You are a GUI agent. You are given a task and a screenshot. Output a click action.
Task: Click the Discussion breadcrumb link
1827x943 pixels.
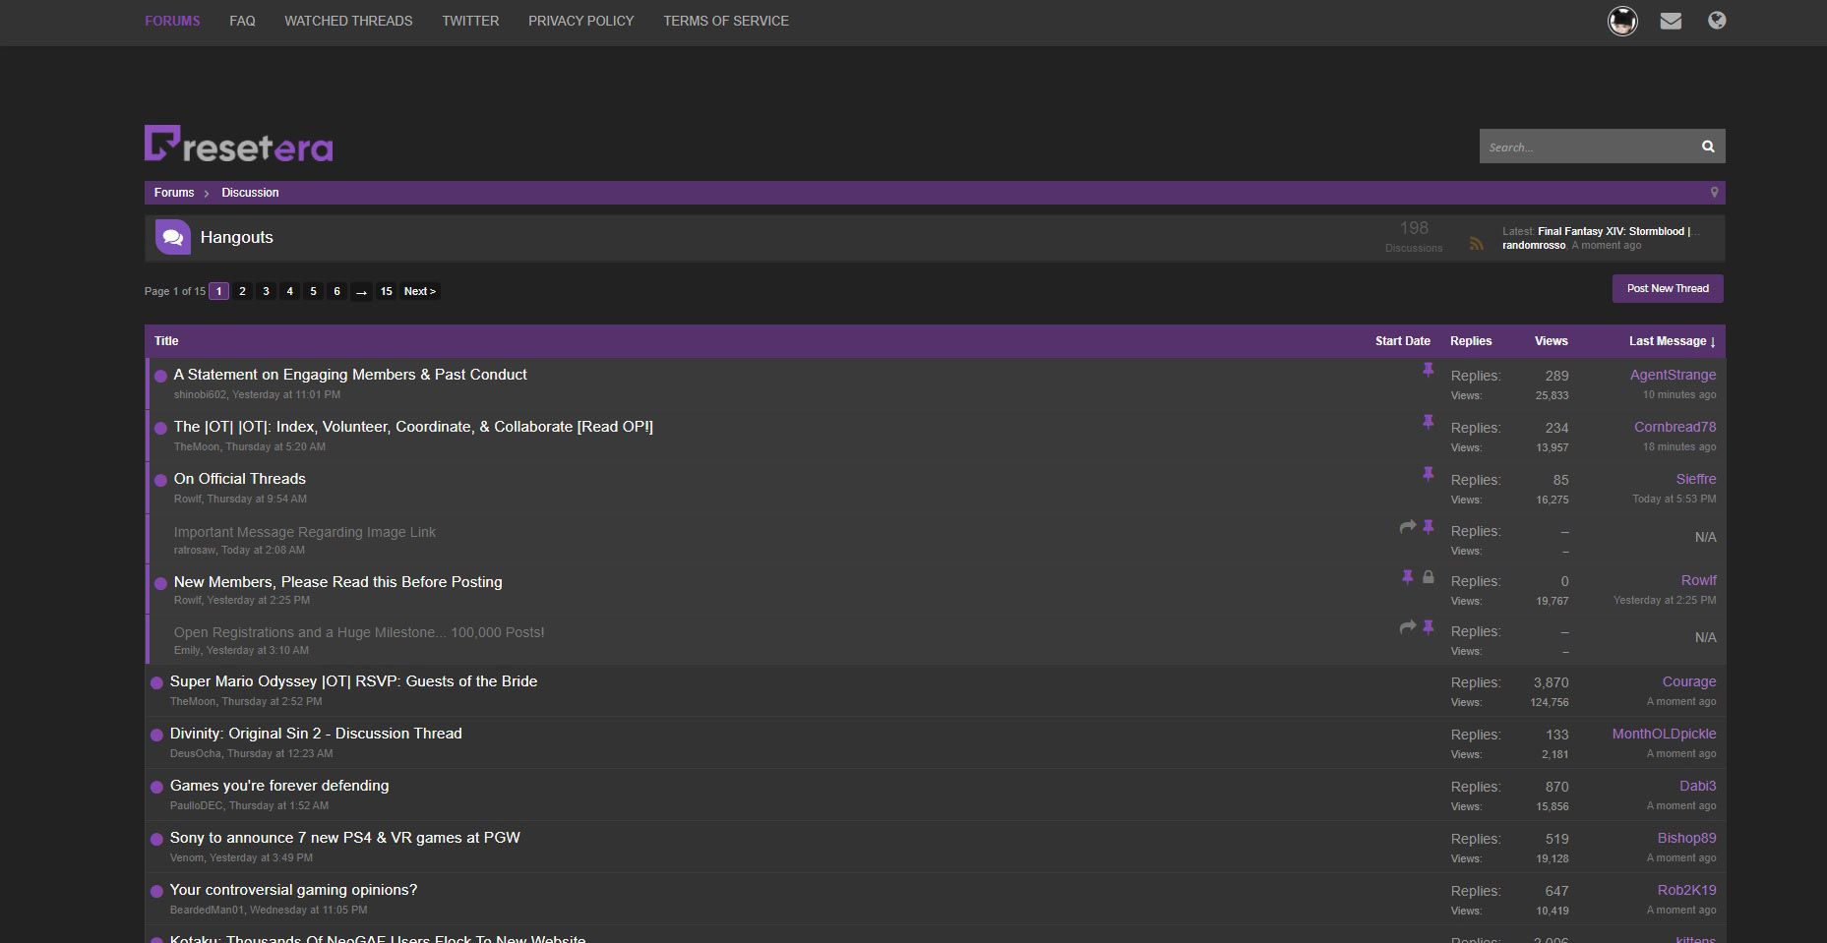pos(250,193)
